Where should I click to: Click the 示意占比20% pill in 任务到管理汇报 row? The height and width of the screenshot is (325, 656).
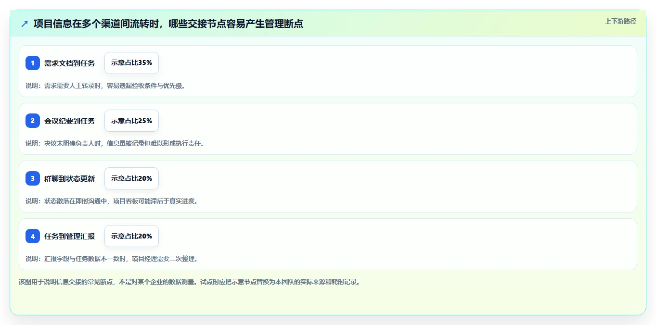point(131,236)
